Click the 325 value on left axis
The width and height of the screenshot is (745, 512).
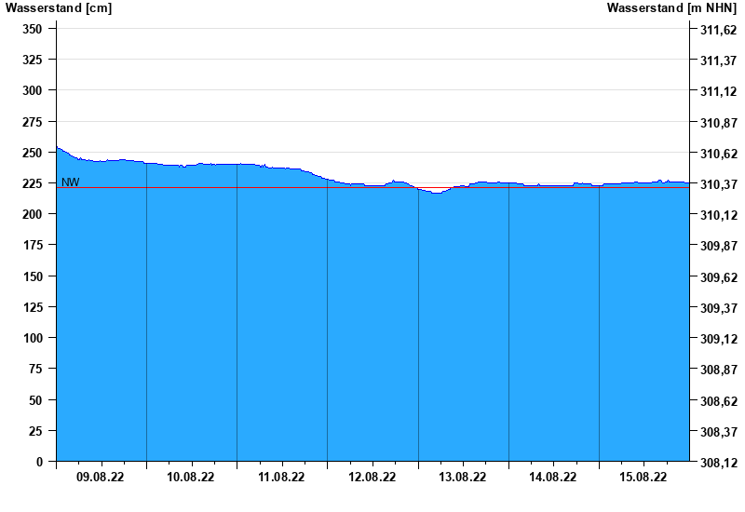click(x=33, y=60)
